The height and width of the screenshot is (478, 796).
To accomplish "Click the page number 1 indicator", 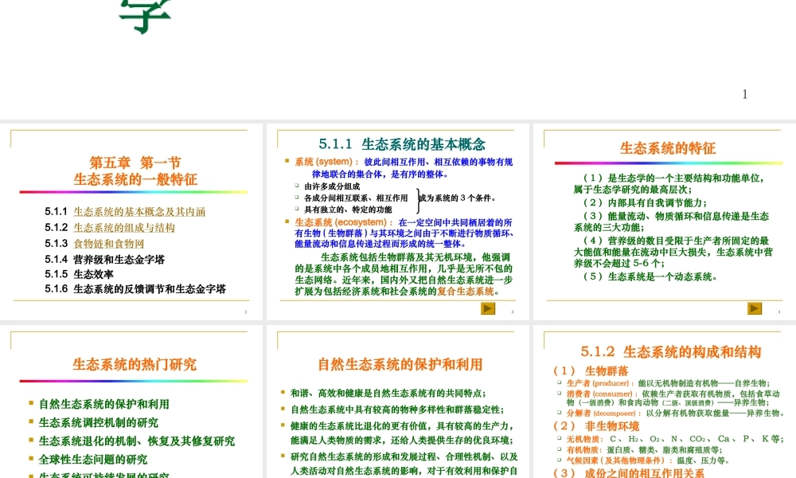I will pyautogui.click(x=744, y=94).
